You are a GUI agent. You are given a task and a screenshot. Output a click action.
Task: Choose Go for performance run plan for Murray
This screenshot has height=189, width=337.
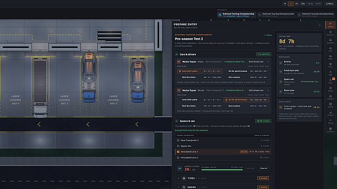[x=246, y=100]
